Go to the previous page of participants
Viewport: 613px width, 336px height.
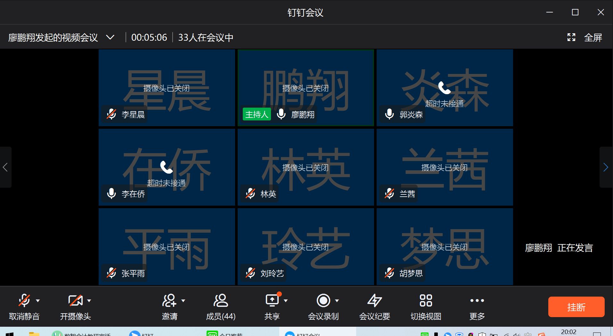tap(5, 167)
